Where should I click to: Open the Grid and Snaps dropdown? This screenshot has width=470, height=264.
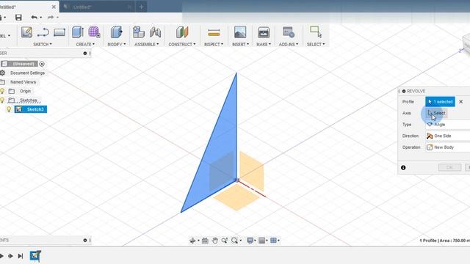pyautogui.click(x=263, y=241)
